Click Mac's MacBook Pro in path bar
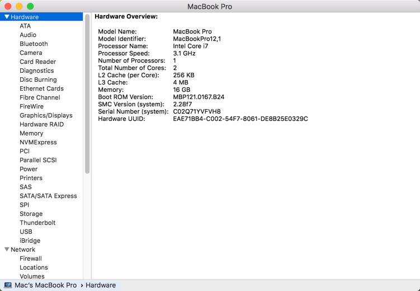The width and height of the screenshot is (420, 291). pyautogui.click(x=45, y=285)
